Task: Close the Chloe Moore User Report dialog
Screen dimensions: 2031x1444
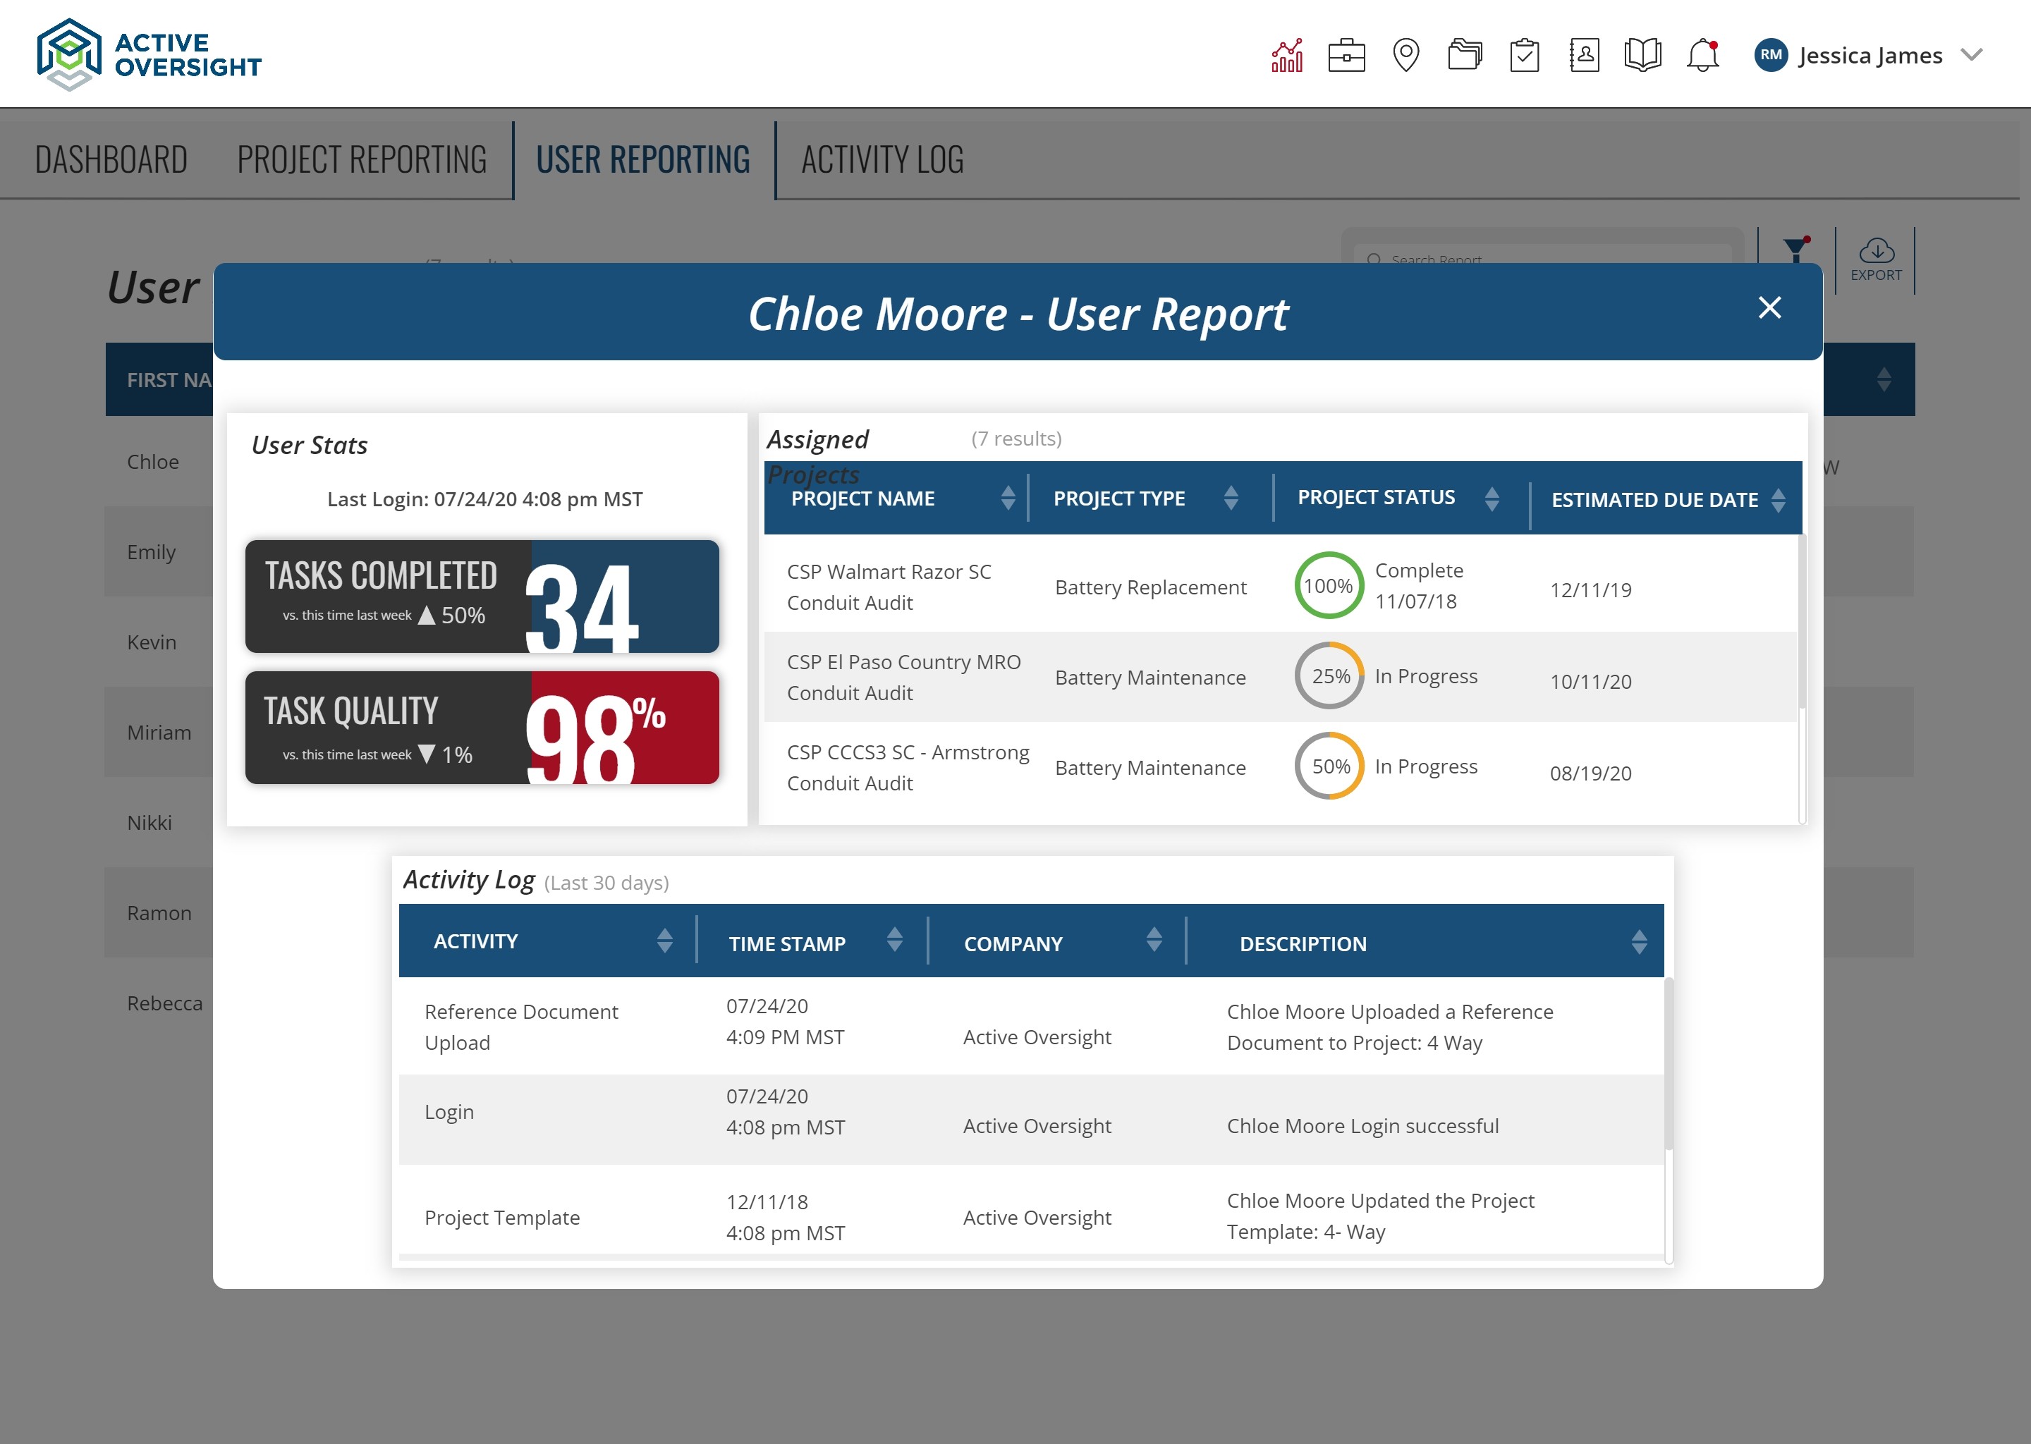Action: (1769, 307)
